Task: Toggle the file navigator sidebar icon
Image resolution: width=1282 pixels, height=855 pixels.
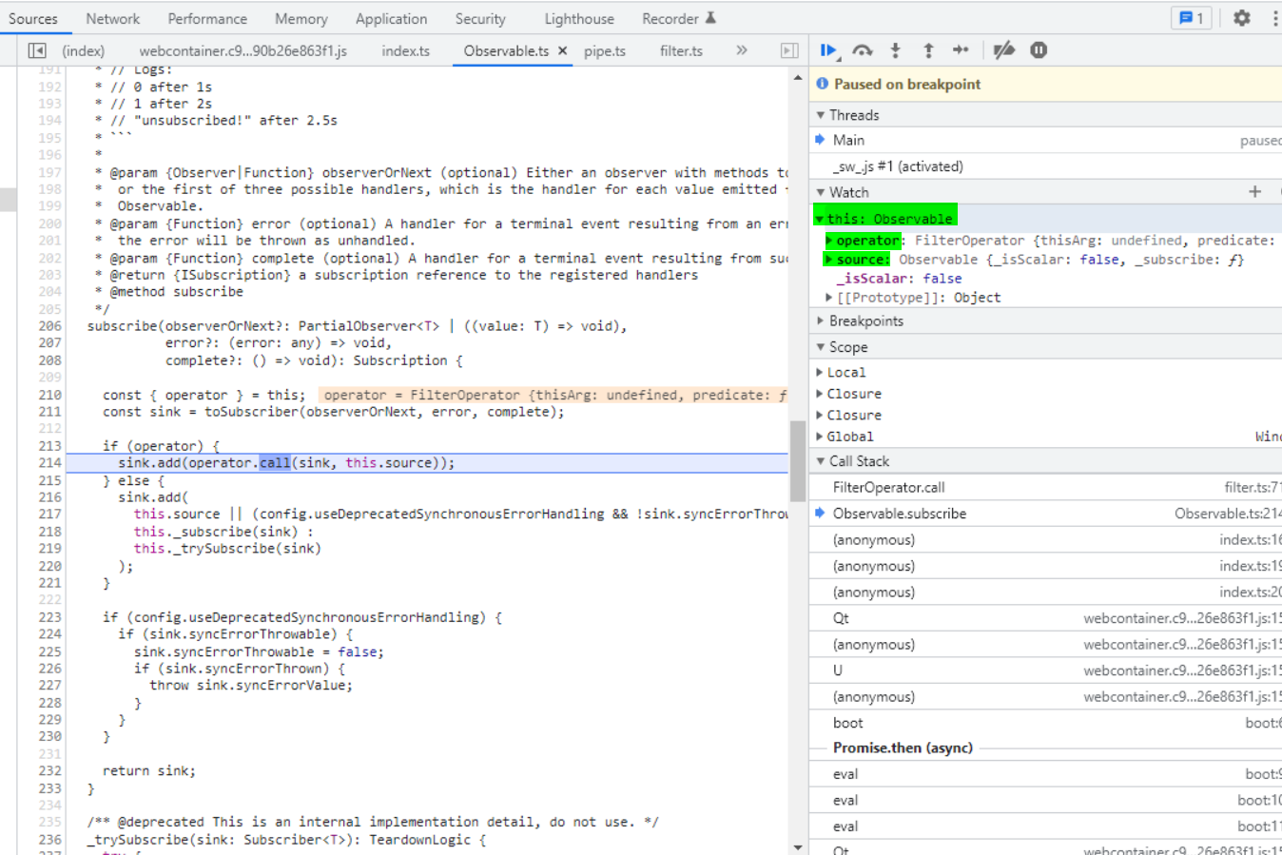Action: click(x=37, y=50)
